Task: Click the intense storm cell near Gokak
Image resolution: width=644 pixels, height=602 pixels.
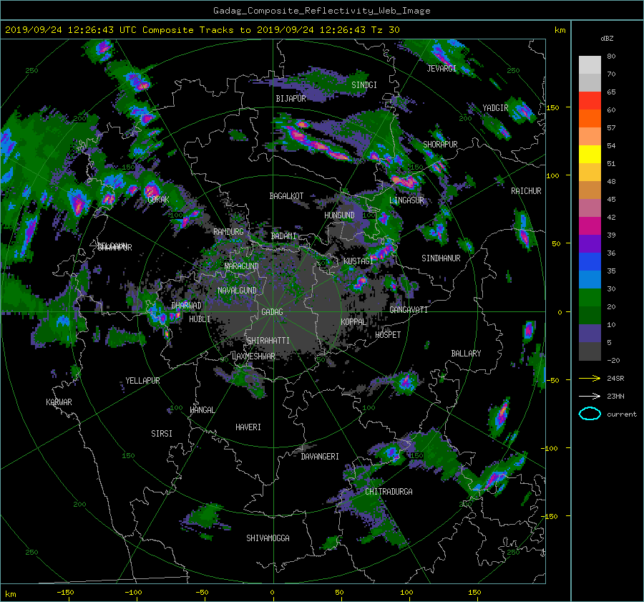Action: [x=151, y=190]
